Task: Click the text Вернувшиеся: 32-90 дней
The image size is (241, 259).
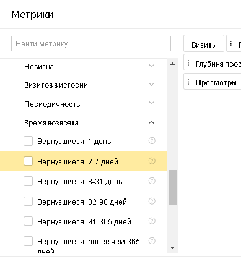Action: pos(82,202)
